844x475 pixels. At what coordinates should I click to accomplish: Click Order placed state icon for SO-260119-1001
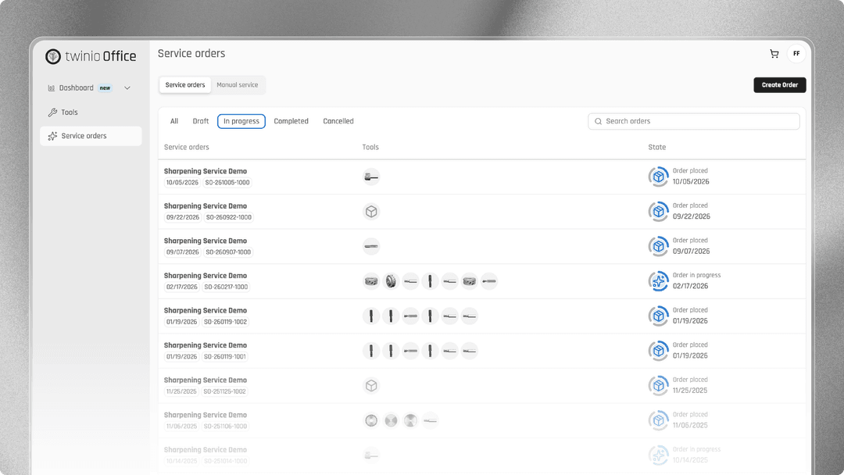pos(658,352)
